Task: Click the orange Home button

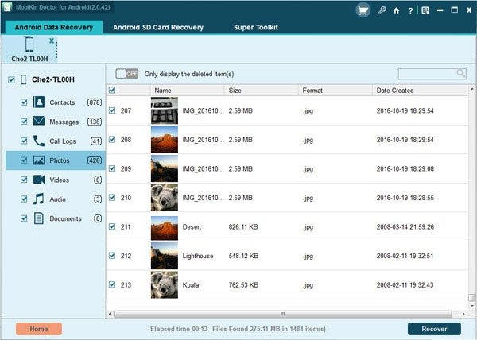Action: (37, 329)
